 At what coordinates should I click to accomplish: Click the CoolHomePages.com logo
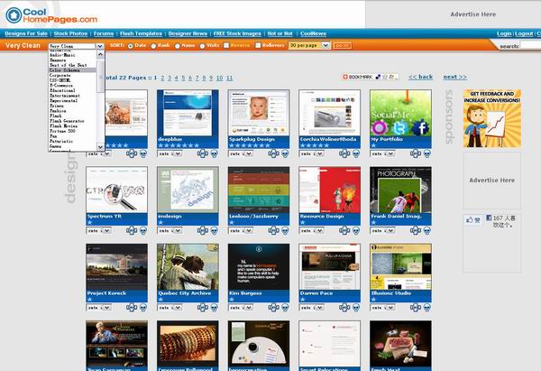tap(51, 15)
